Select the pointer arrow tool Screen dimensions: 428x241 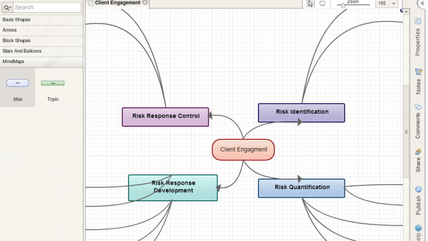coord(311,4)
